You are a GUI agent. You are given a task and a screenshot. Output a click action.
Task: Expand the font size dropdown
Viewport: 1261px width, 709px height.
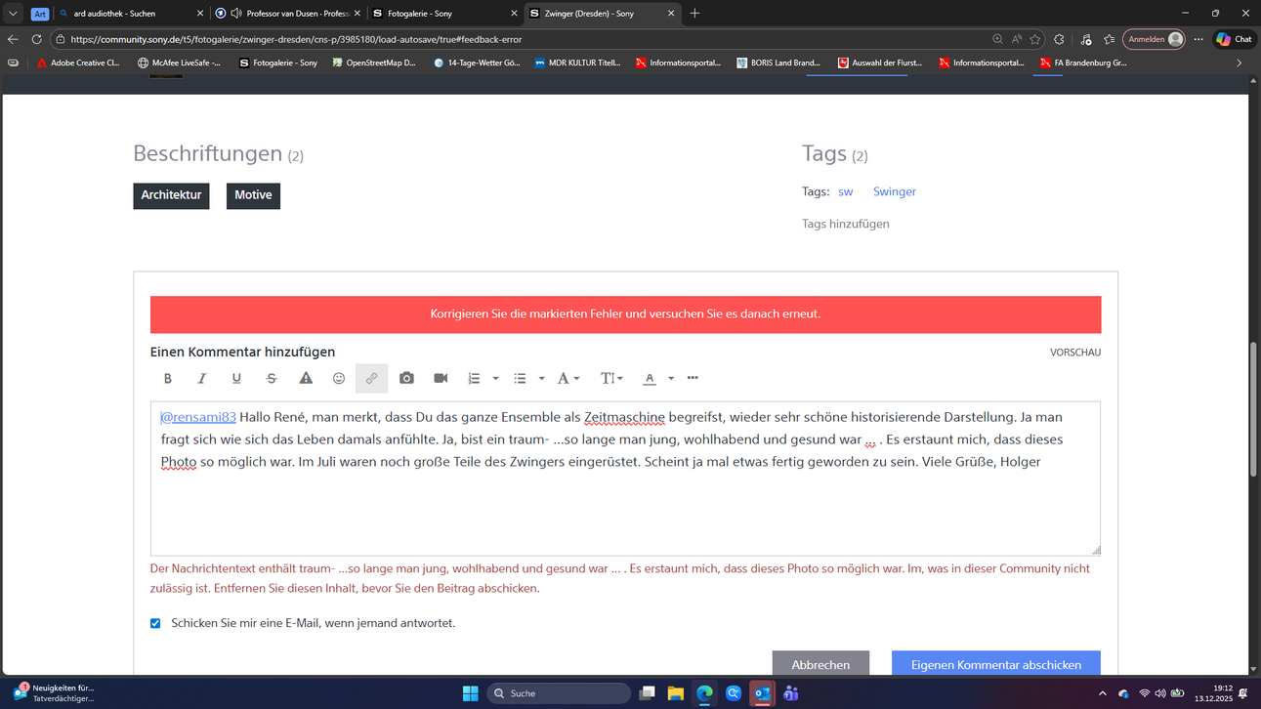point(611,379)
